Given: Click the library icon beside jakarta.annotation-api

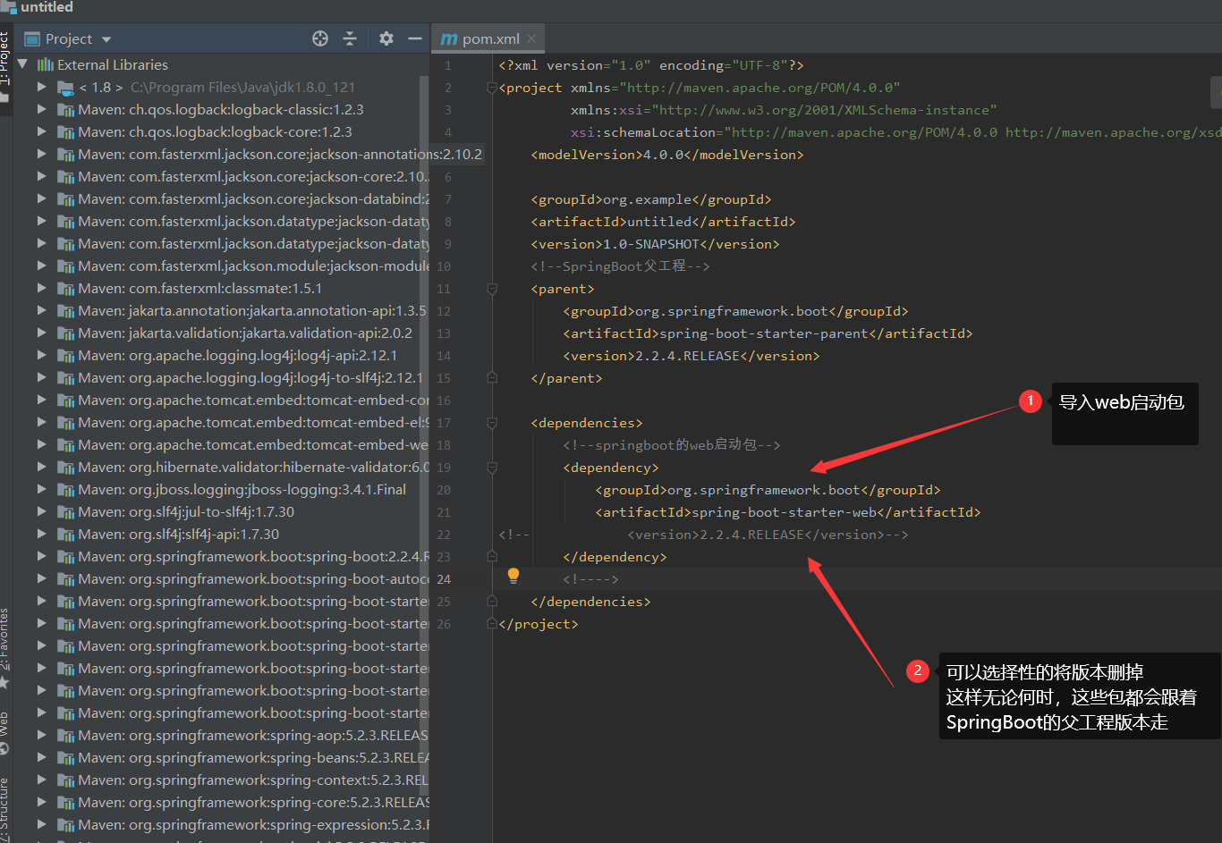Looking at the screenshot, I should click(x=65, y=311).
